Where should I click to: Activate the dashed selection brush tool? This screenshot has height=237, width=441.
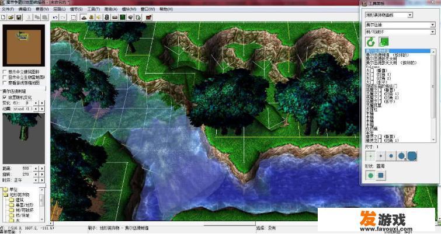click(74, 18)
